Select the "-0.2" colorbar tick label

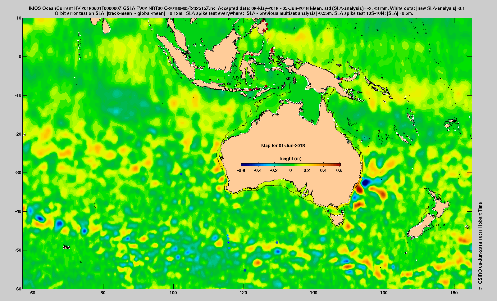point(274,170)
